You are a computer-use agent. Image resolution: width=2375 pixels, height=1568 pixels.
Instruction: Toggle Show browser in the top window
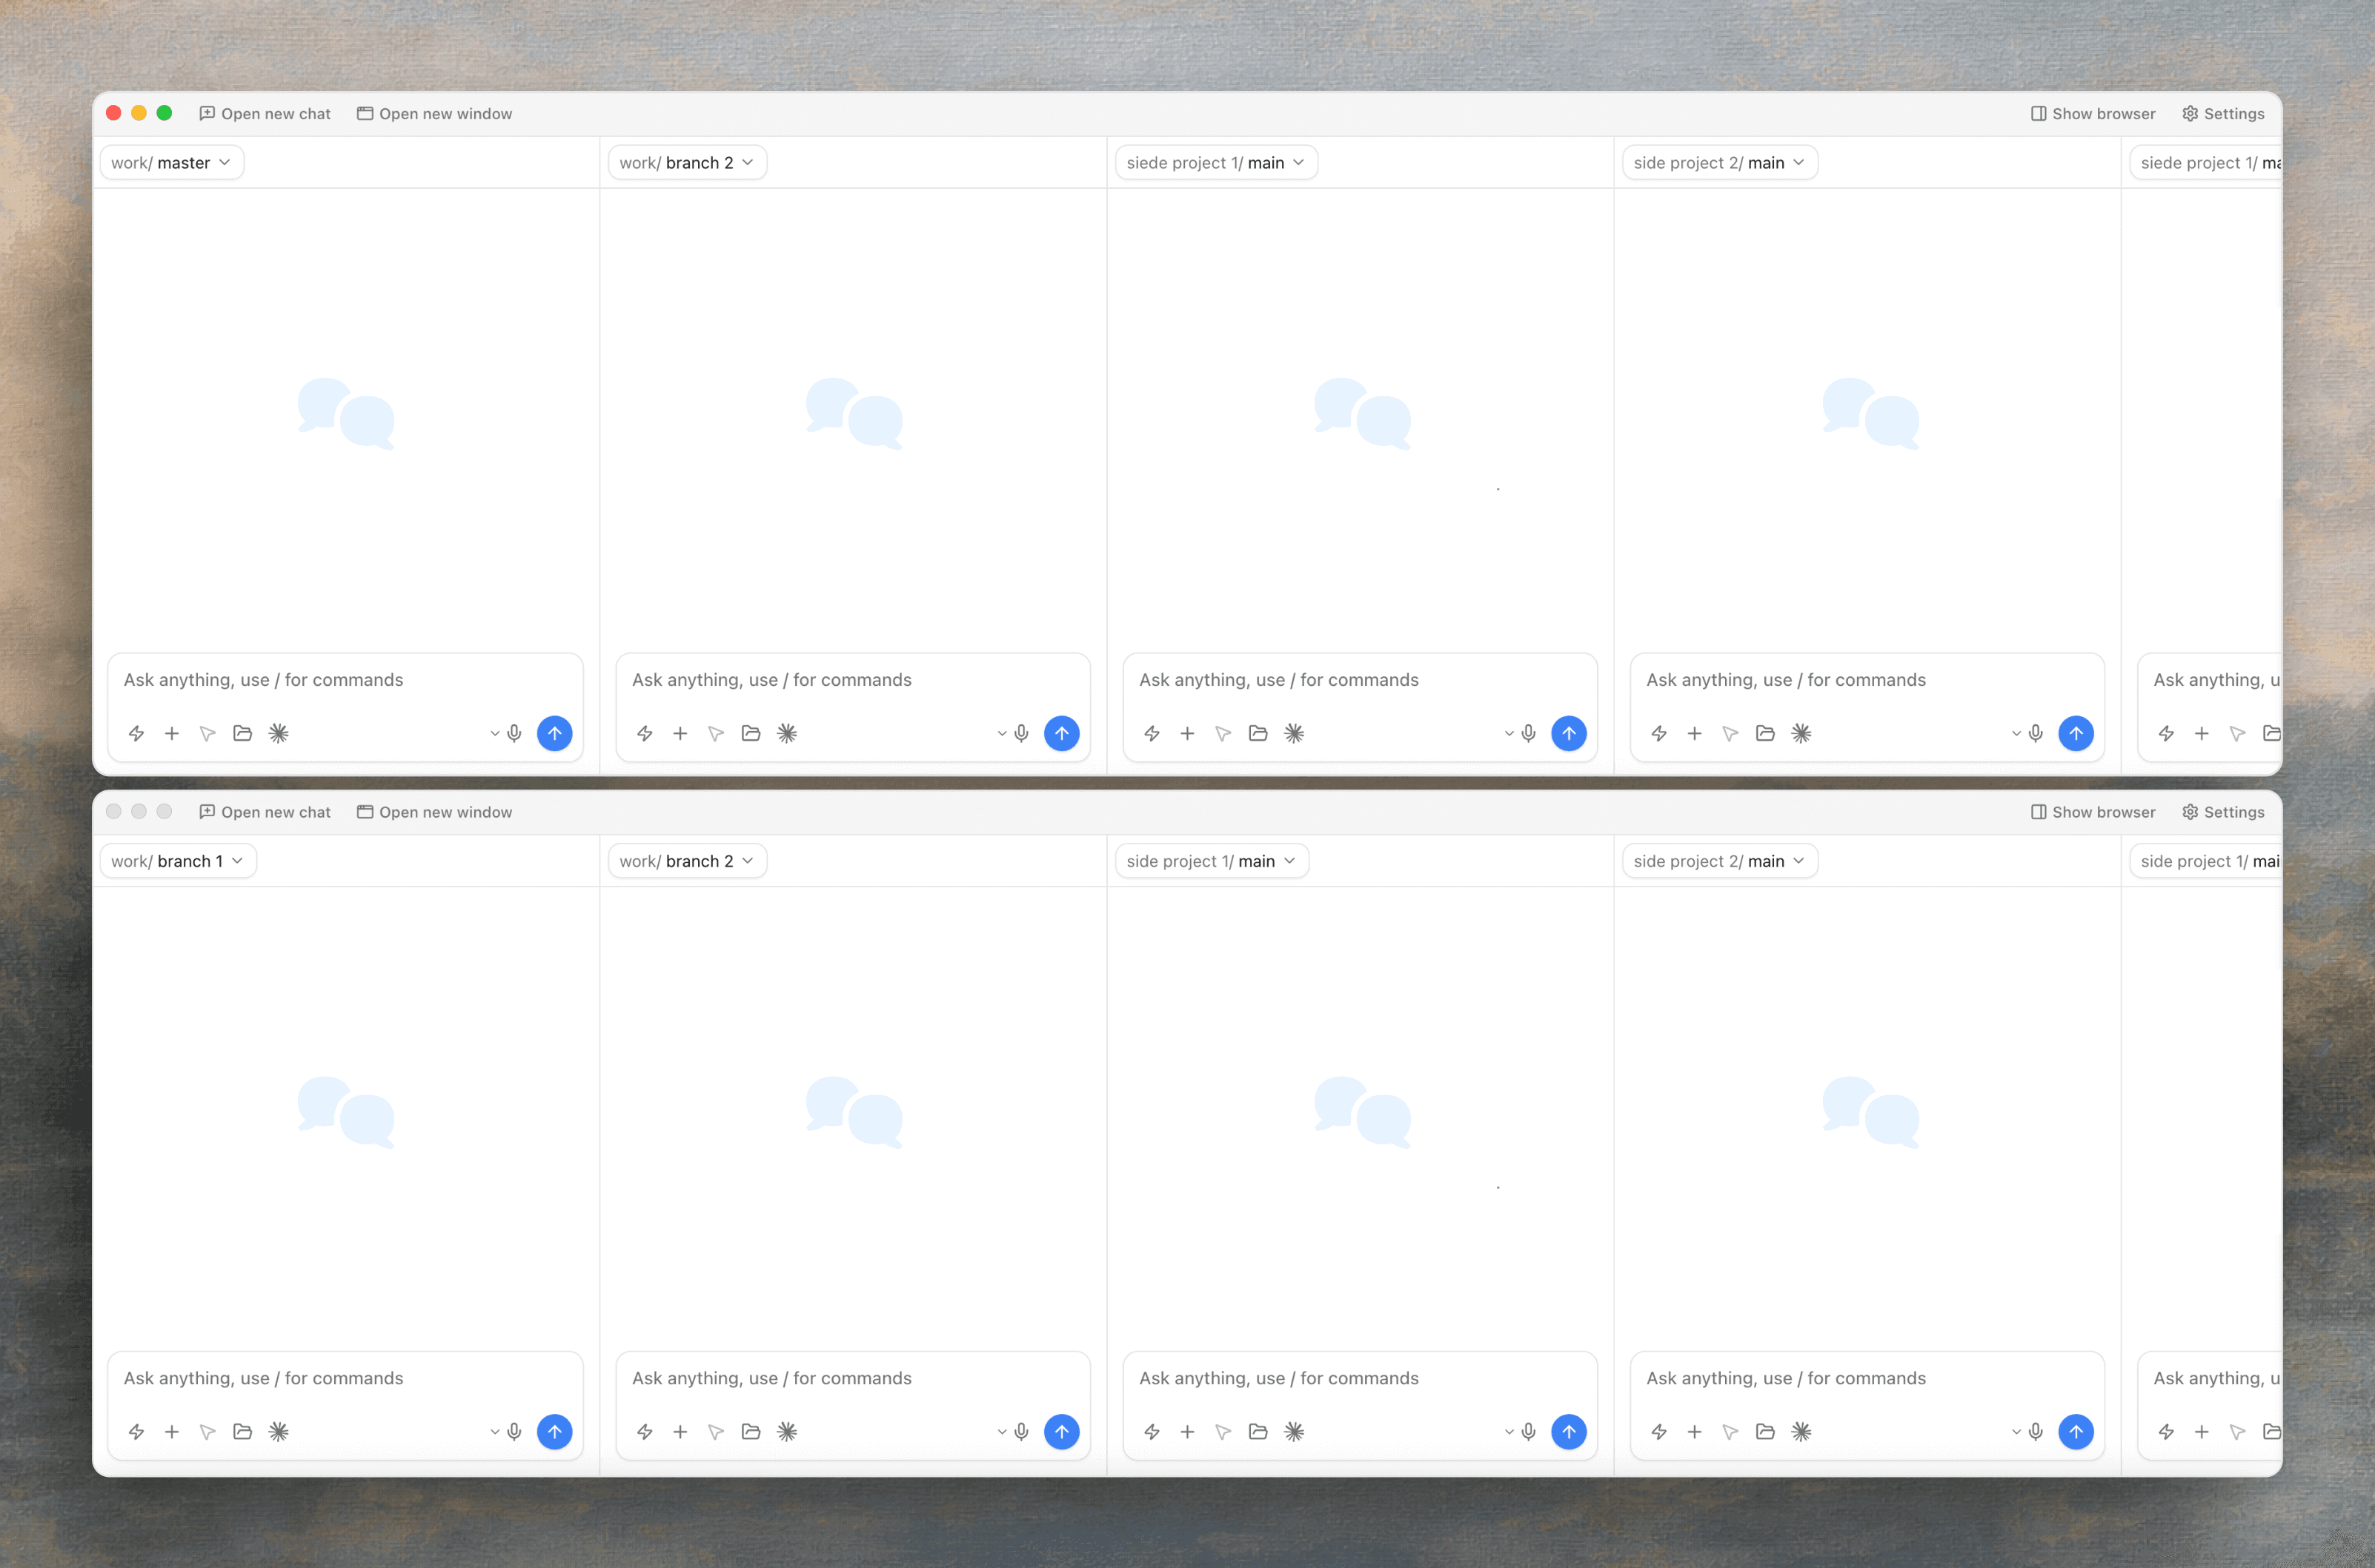[x=2094, y=113]
